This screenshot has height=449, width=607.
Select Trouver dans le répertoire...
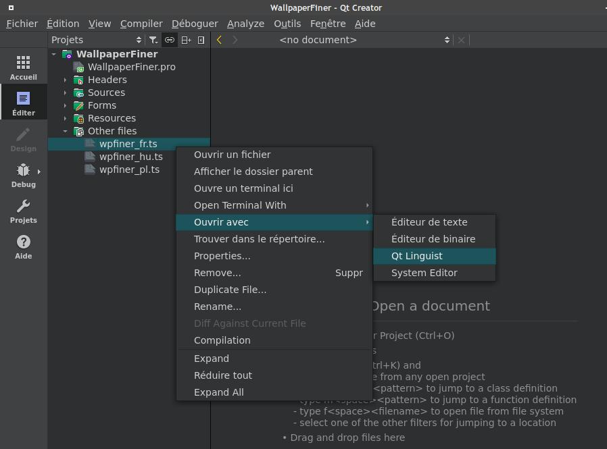[274, 239]
